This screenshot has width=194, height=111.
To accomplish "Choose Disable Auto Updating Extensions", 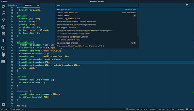I will click(97, 22).
